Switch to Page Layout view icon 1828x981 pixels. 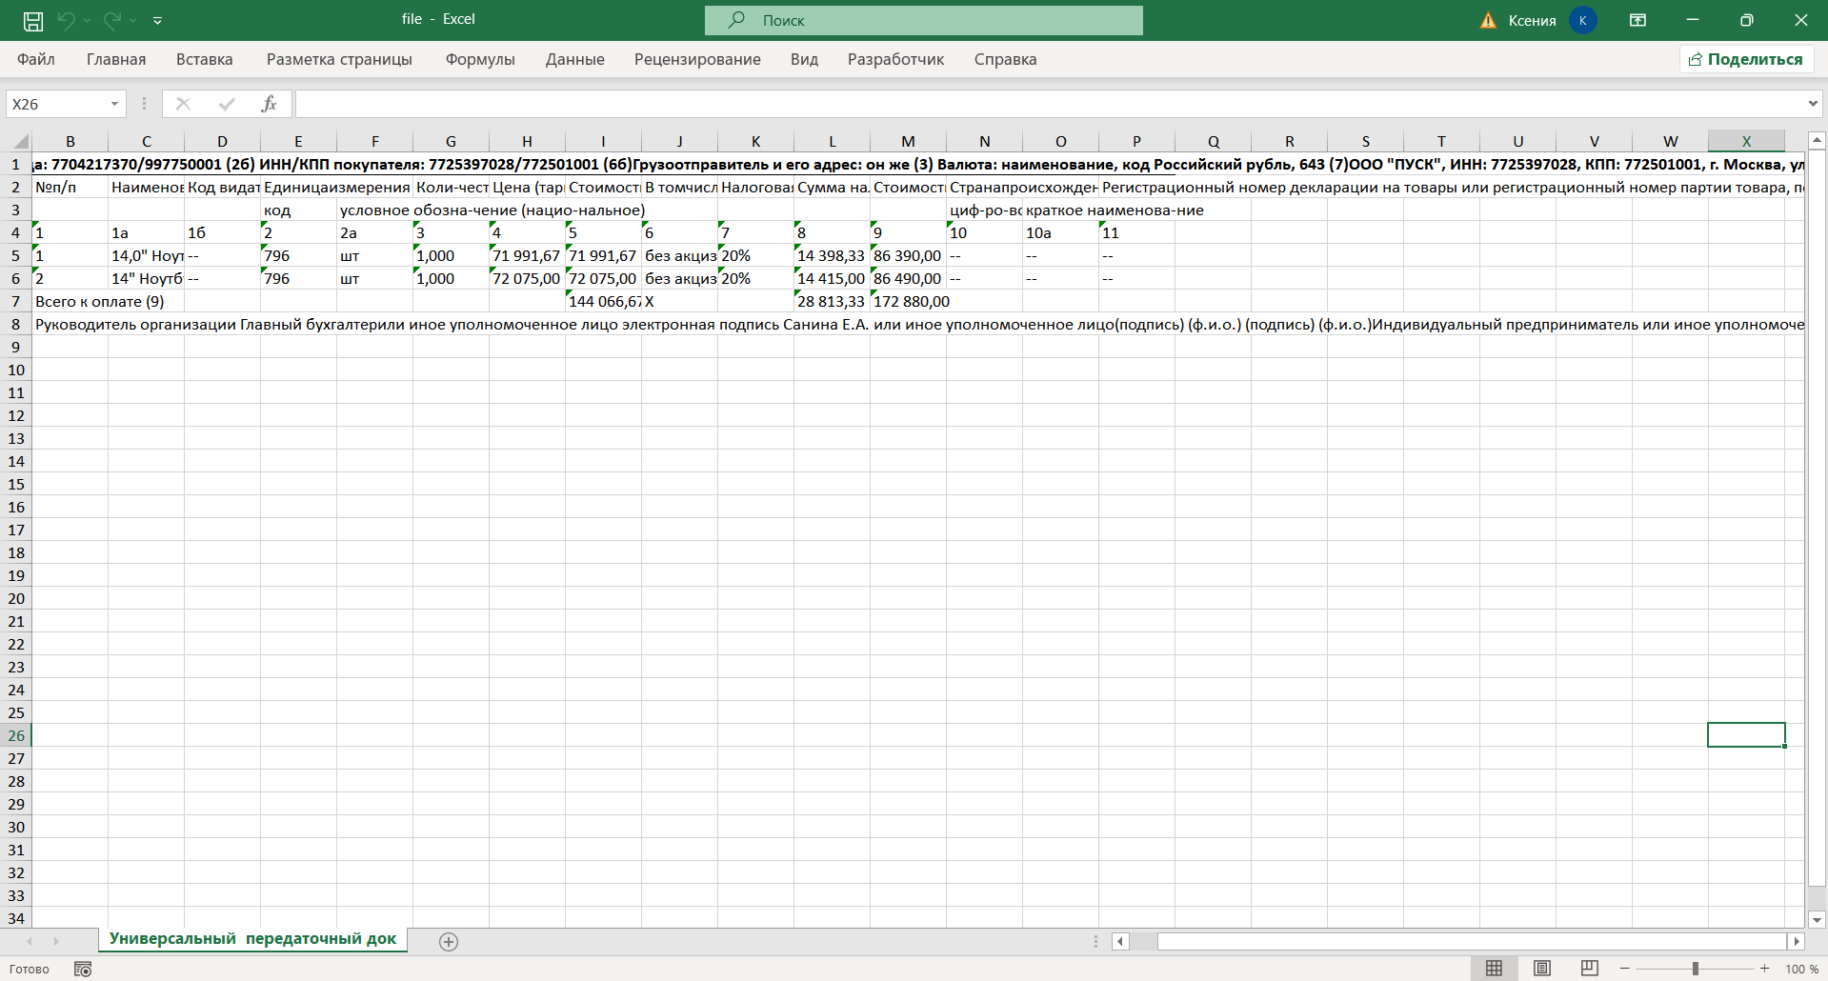[x=1542, y=969]
